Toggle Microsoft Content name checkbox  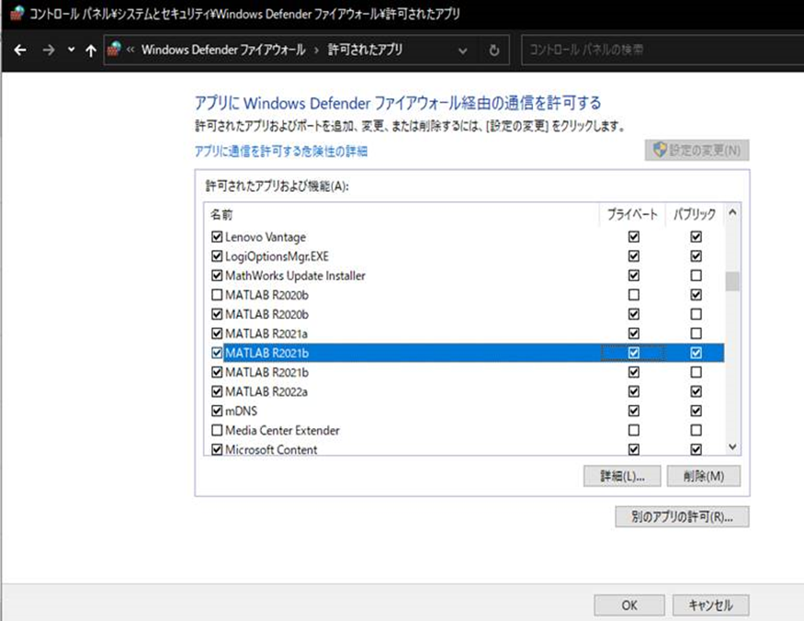217,449
